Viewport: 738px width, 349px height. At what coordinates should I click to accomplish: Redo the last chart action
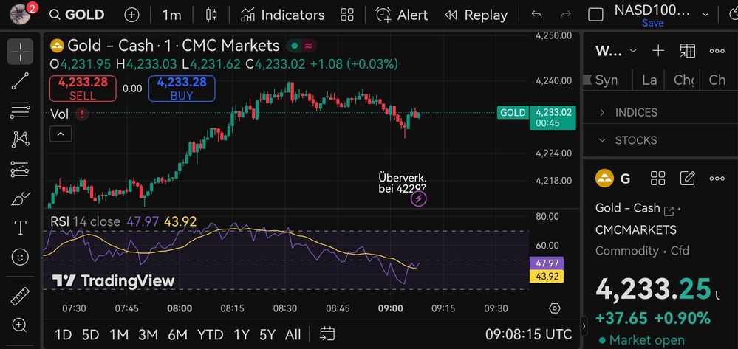565,15
